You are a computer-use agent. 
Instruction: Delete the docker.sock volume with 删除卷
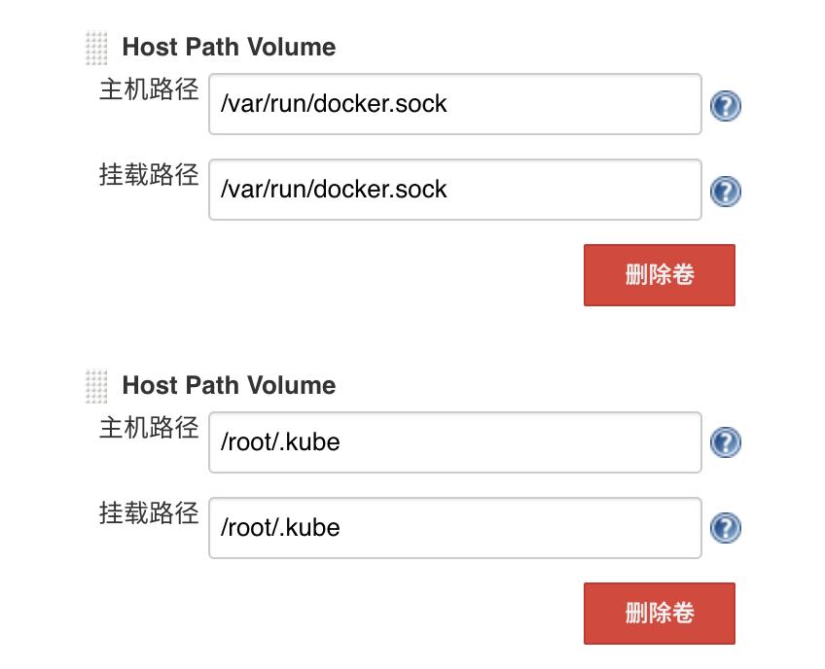660,275
